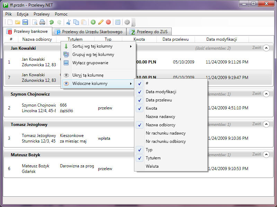Image resolution: width=277 pixels, height=207 pixels.
Task: Click Typ column header
Action: coord(108,39)
